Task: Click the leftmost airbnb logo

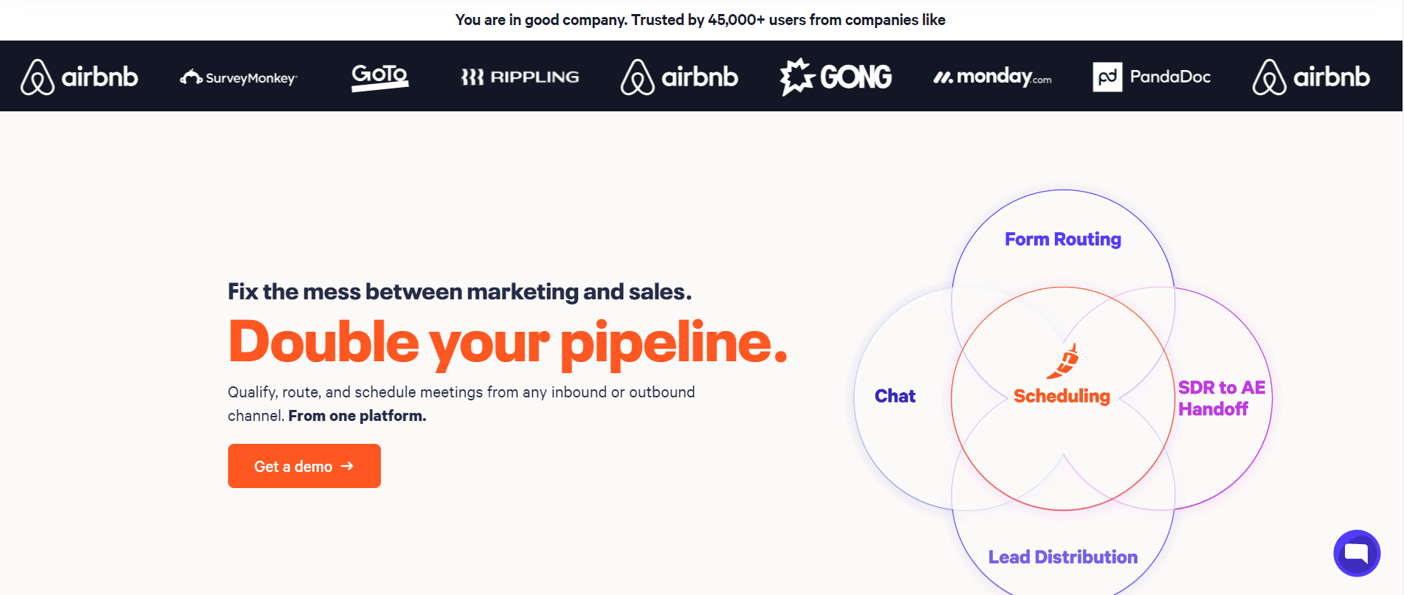Action: pos(79,77)
